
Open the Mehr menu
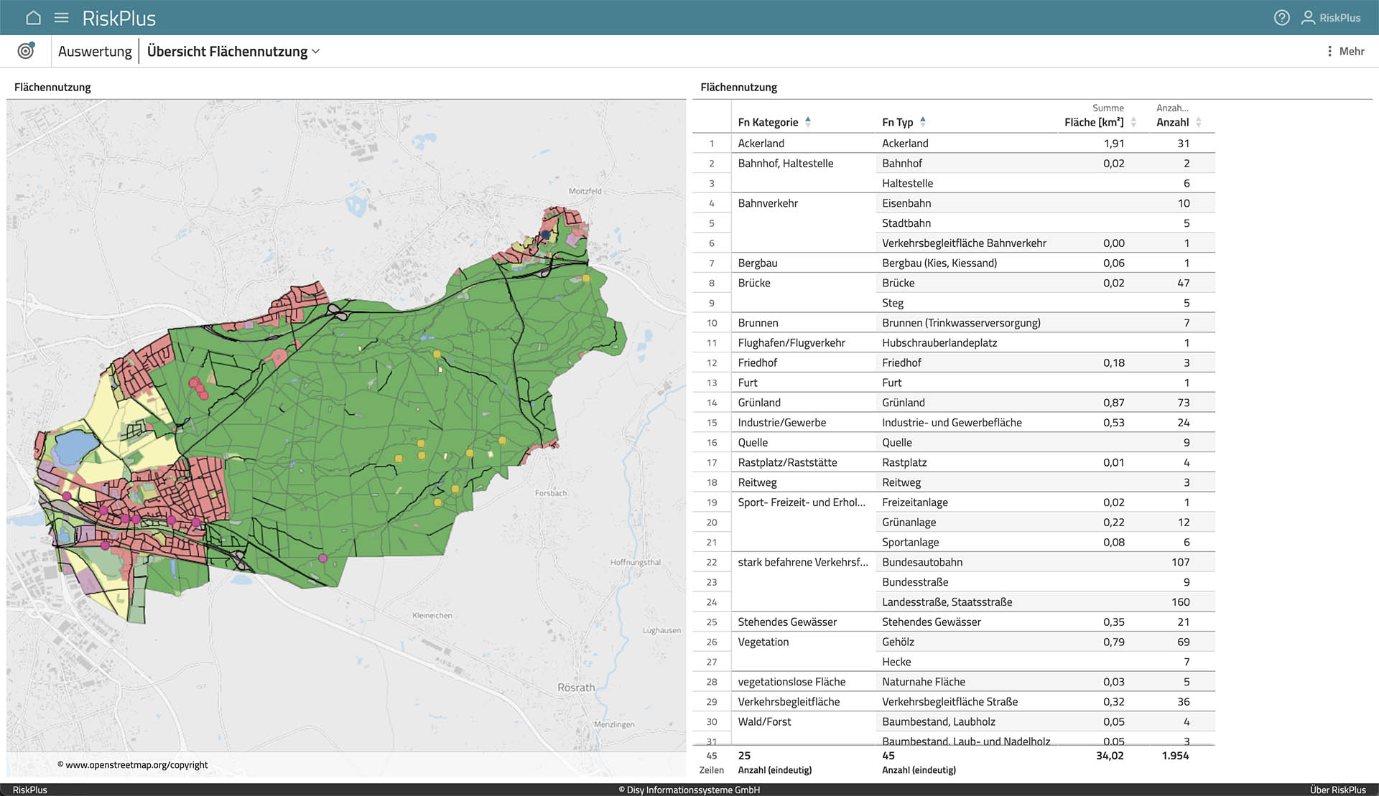pyautogui.click(x=1352, y=51)
